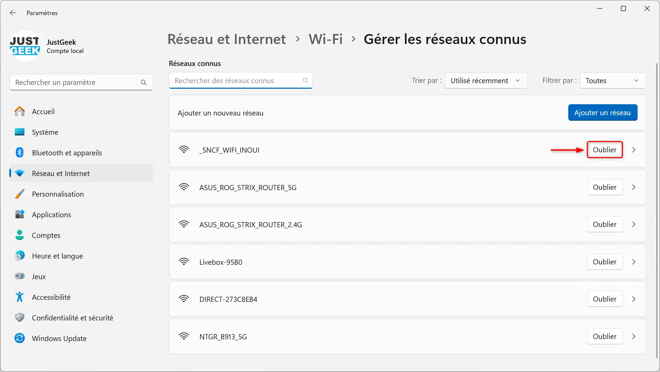Click the Jeux gamepad icon

tap(20, 276)
